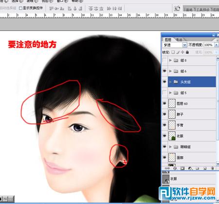This screenshot has width=219, height=204.
Task: Click the new adjustment layer icon
Action: [190, 168]
